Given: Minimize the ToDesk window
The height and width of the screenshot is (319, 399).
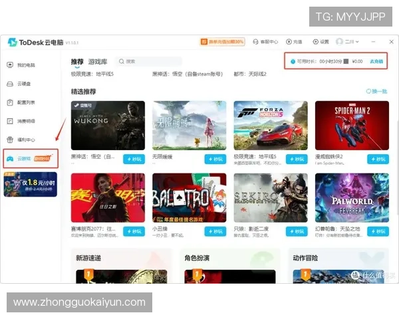Looking at the screenshot, I should click(x=373, y=42).
